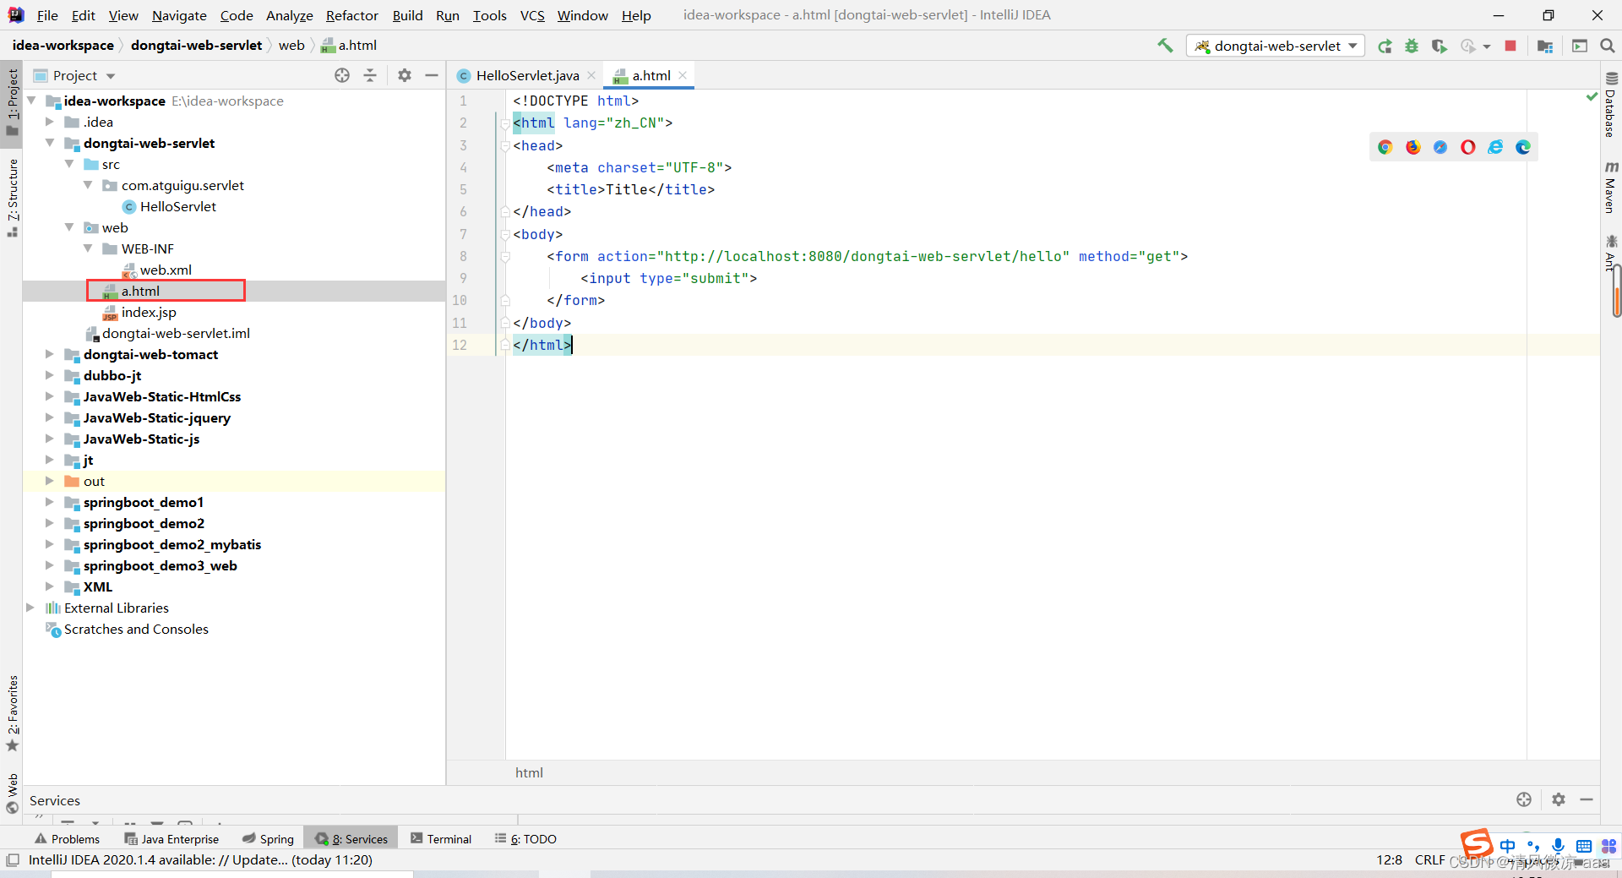
Task: Select HelloServlet class in the project tree
Action: coord(177,206)
